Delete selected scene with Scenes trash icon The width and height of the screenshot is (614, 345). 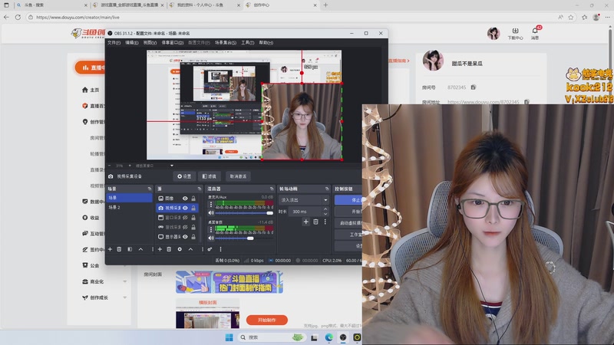(119, 249)
